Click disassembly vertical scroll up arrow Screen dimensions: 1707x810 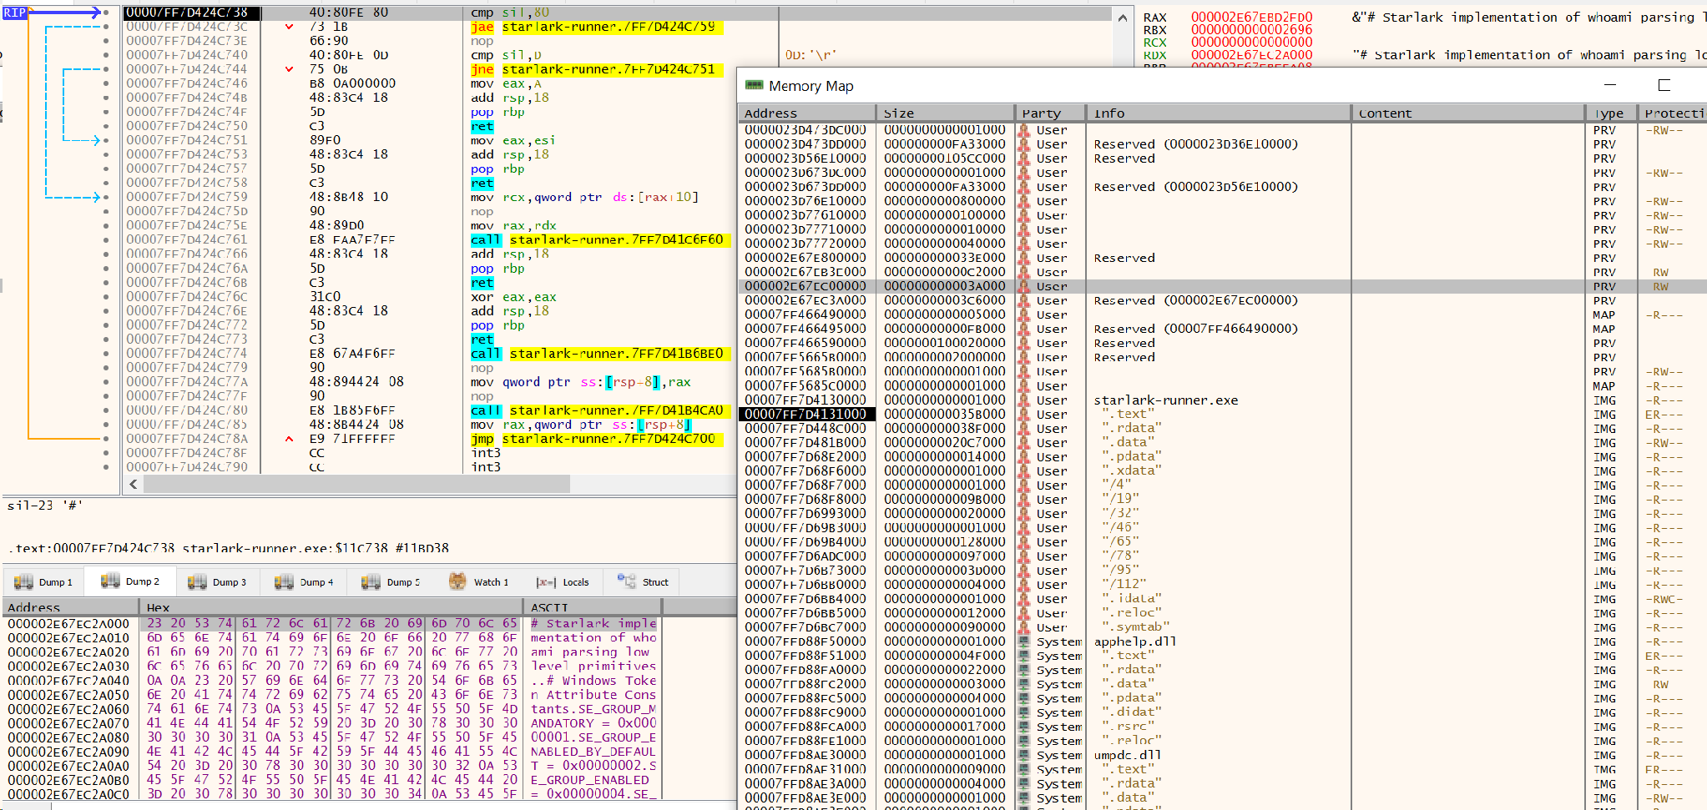1123,18
